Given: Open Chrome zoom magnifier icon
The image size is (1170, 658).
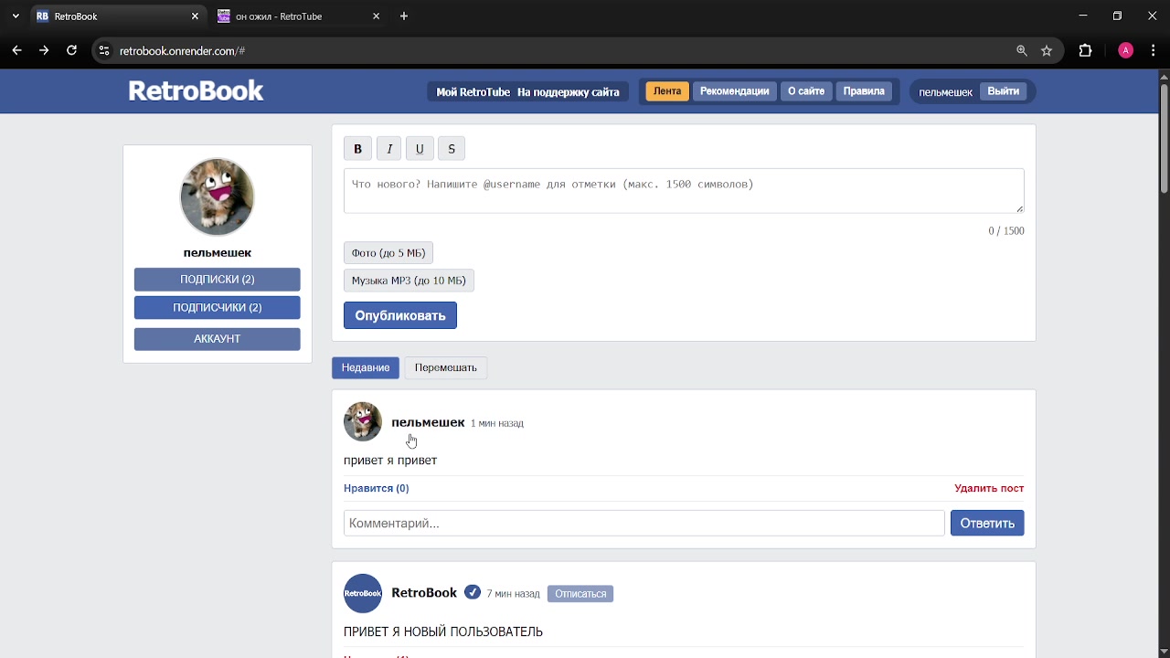Looking at the screenshot, I should 1022,51.
